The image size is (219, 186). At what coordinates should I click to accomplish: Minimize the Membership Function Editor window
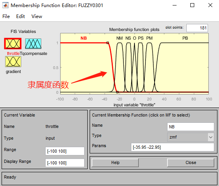click(175, 5)
